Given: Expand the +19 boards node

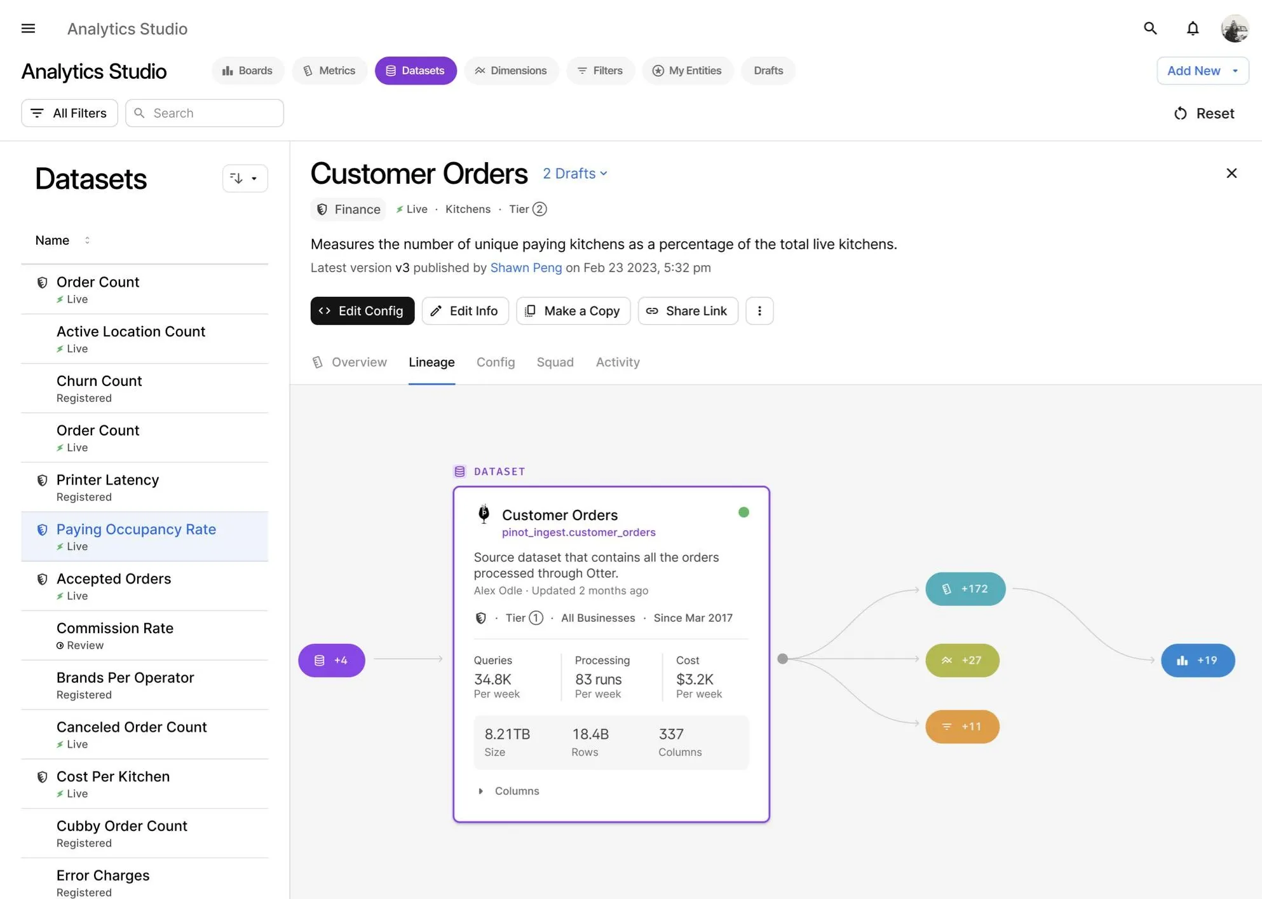Looking at the screenshot, I should [1198, 661].
